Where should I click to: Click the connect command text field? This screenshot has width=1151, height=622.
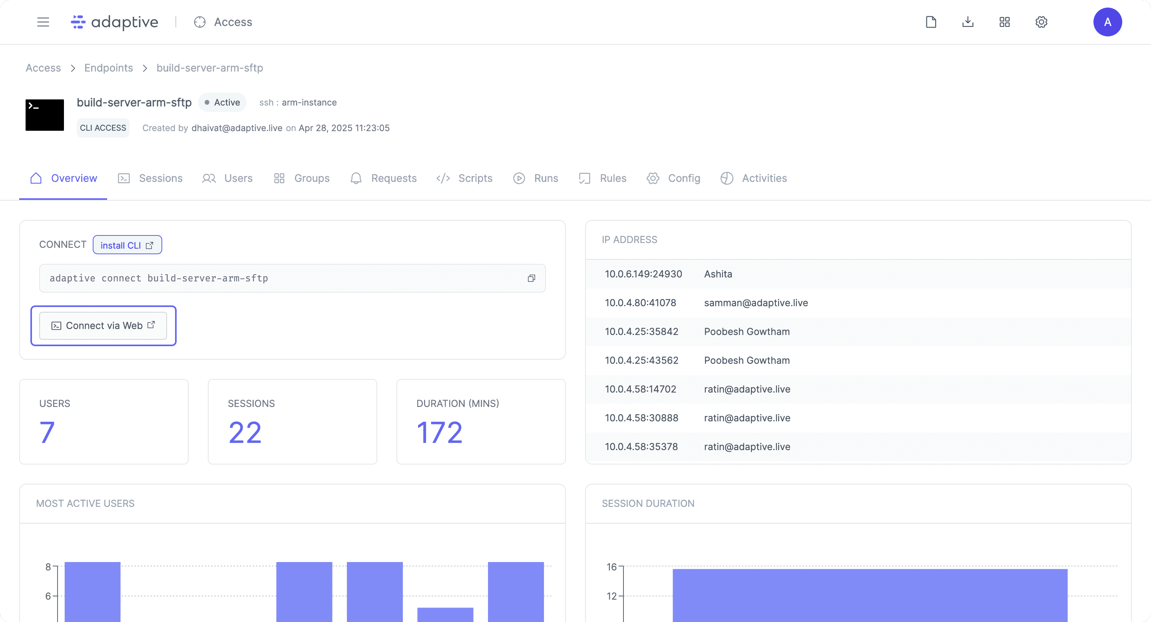pos(292,278)
